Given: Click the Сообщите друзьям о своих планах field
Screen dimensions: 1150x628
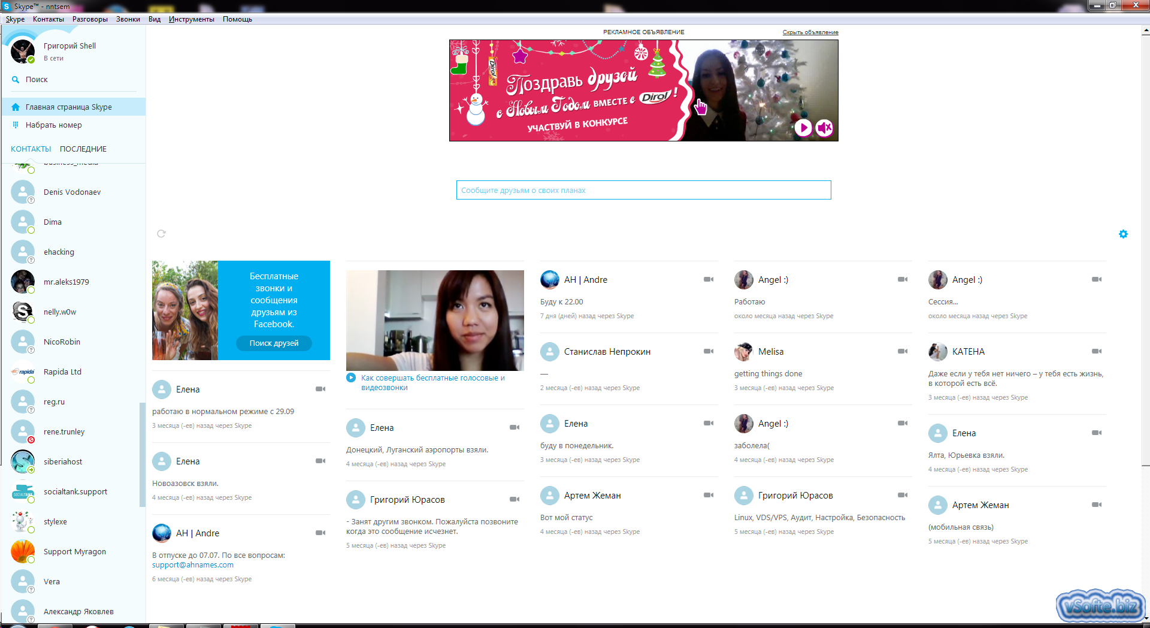Looking at the screenshot, I should (x=643, y=190).
